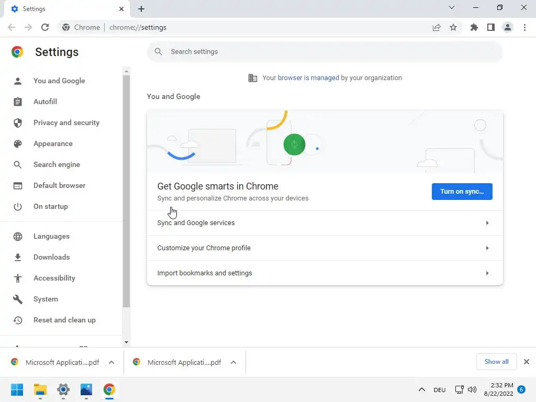This screenshot has height=402, width=536.
Task: Click the Accessibility figure icon
Action: point(18,278)
